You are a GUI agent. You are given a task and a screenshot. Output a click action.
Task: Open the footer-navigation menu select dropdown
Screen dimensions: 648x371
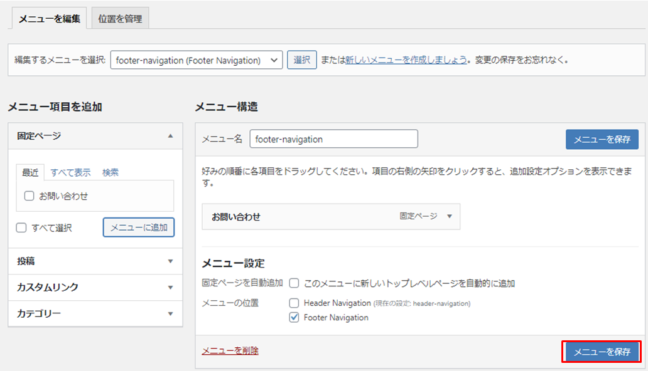[x=197, y=60]
